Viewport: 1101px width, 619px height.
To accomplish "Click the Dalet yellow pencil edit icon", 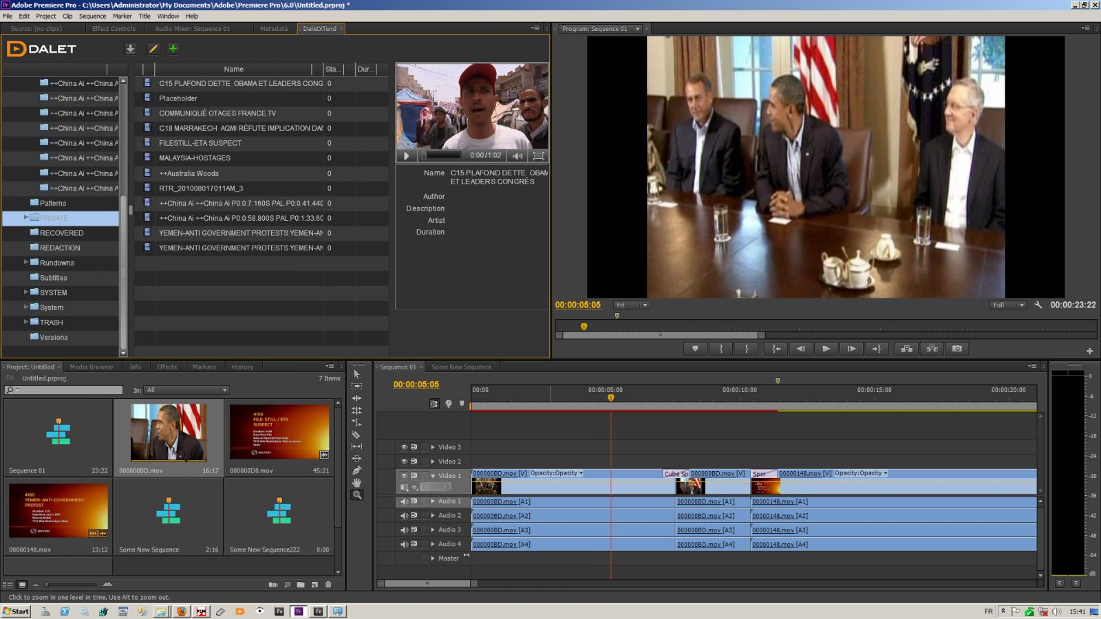I will 153,49.
